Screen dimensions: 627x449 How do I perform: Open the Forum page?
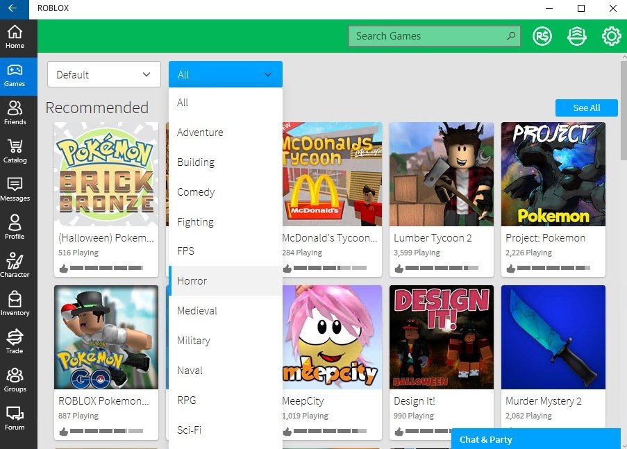pos(15,419)
